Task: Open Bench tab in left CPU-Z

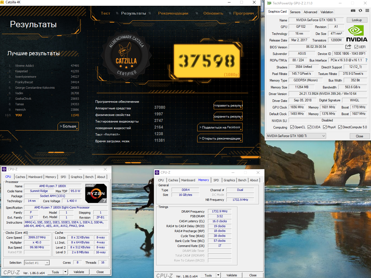Action: (90, 177)
